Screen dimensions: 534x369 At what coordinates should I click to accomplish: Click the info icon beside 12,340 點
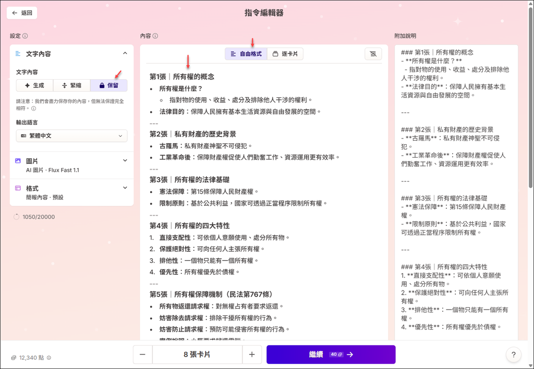coord(49,358)
